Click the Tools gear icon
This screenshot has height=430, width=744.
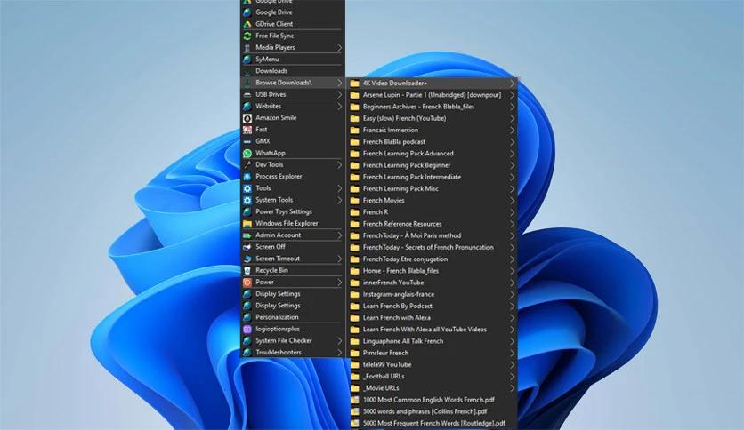[247, 188]
